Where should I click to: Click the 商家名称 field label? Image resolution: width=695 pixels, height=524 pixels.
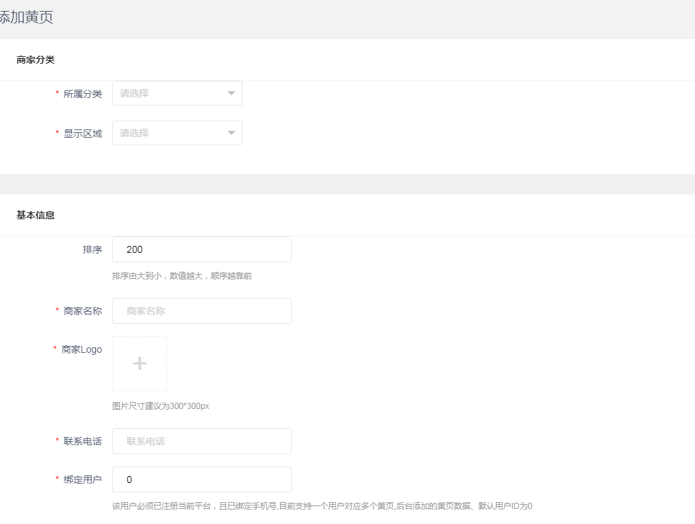82,311
